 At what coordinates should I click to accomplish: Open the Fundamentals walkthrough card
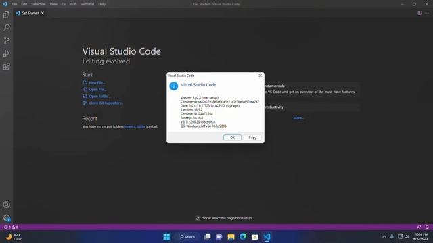[x=311, y=89]
